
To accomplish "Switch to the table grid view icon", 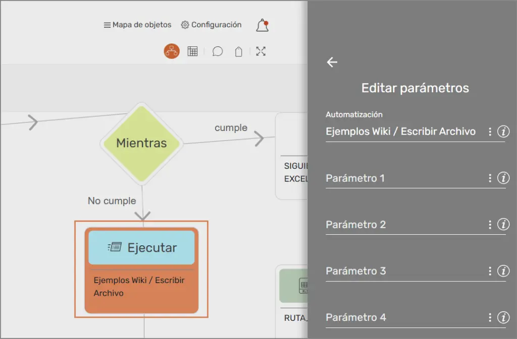I will tap(192, 51).
